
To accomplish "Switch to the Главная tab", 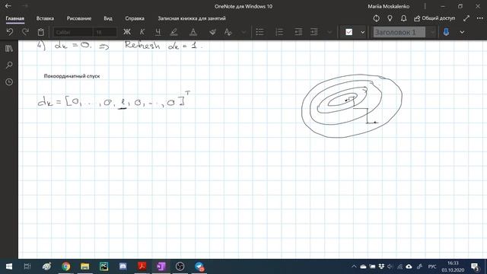I will tap(15, 18).
